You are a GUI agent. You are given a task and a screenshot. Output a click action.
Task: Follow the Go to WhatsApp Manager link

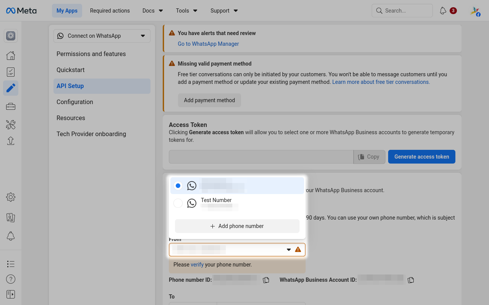click(x=208, y=44)
